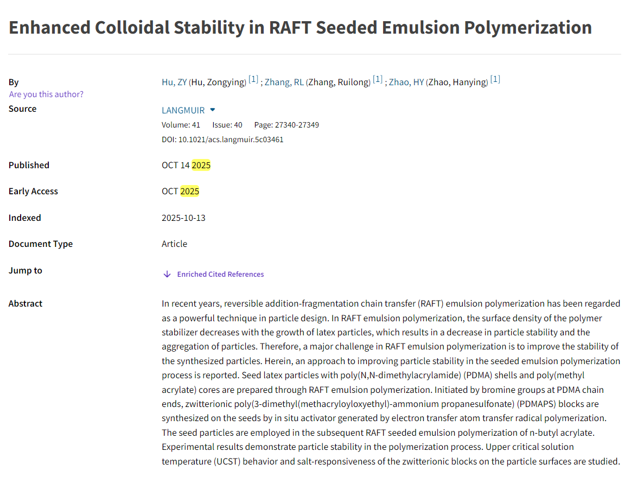Click the article title heading
631x477 pixels.
tap(300, 28)
